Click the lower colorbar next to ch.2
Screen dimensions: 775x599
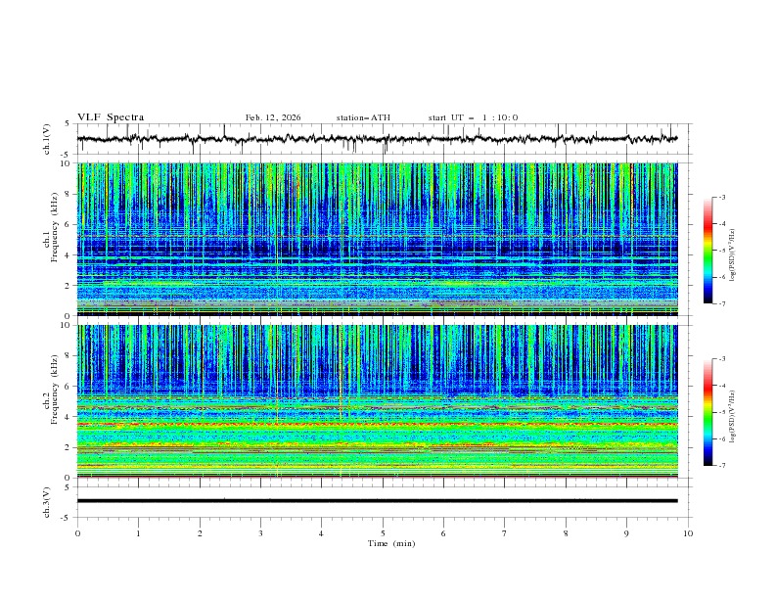(707, 412)
